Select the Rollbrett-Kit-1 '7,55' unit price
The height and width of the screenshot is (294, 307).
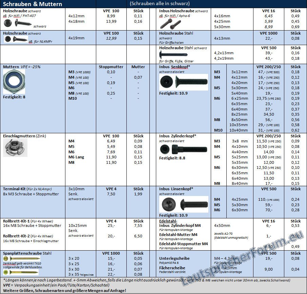[x=138, y=226]
